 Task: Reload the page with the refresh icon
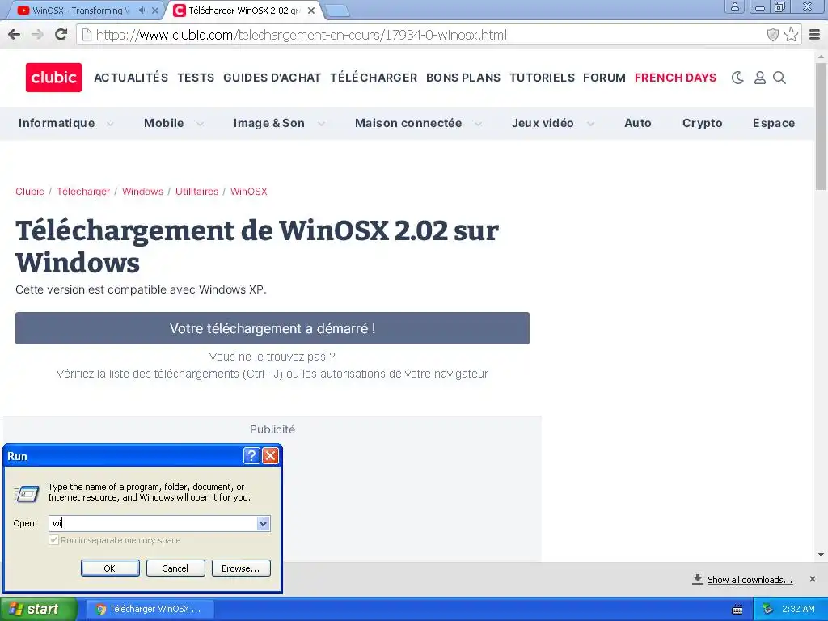pos(61,35)
